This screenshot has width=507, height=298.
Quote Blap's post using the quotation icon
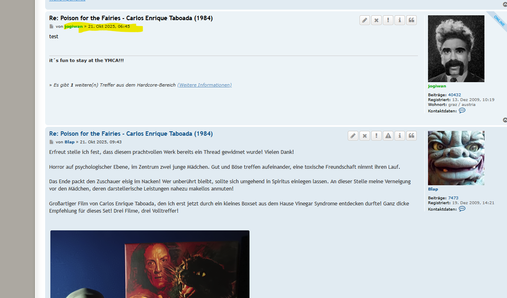pyautogui.click(x=411, y=136)
